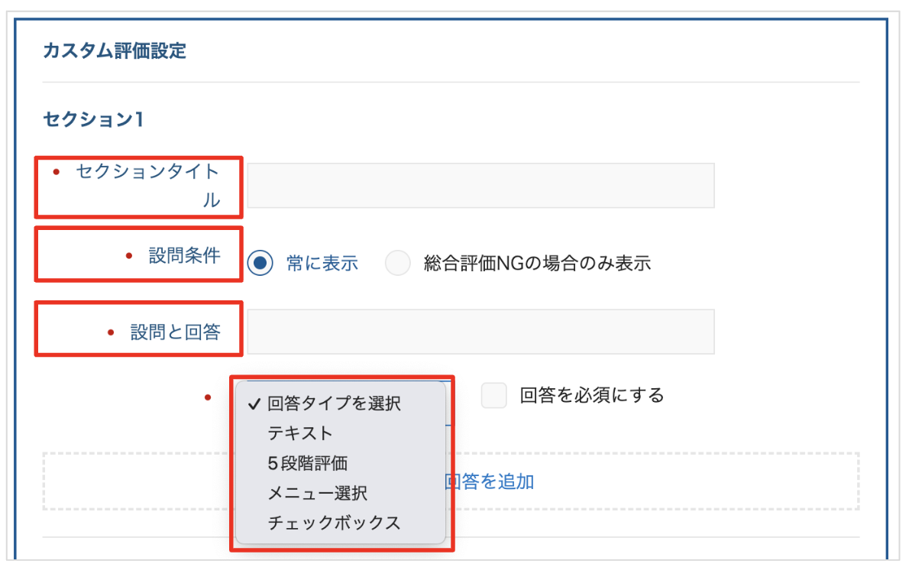909x567 pixels.
Task: Select the 常に表示 radio button
Action: pos(260,264)
